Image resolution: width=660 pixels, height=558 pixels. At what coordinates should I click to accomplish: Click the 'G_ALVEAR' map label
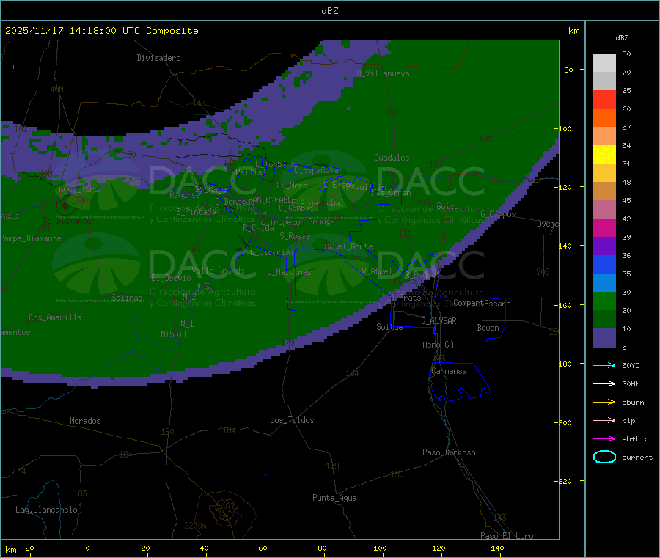(x=439, y=321)
